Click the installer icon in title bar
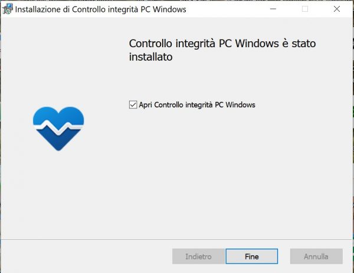The image size is (354, 273). pyautogui.click(x=8, y=9)
